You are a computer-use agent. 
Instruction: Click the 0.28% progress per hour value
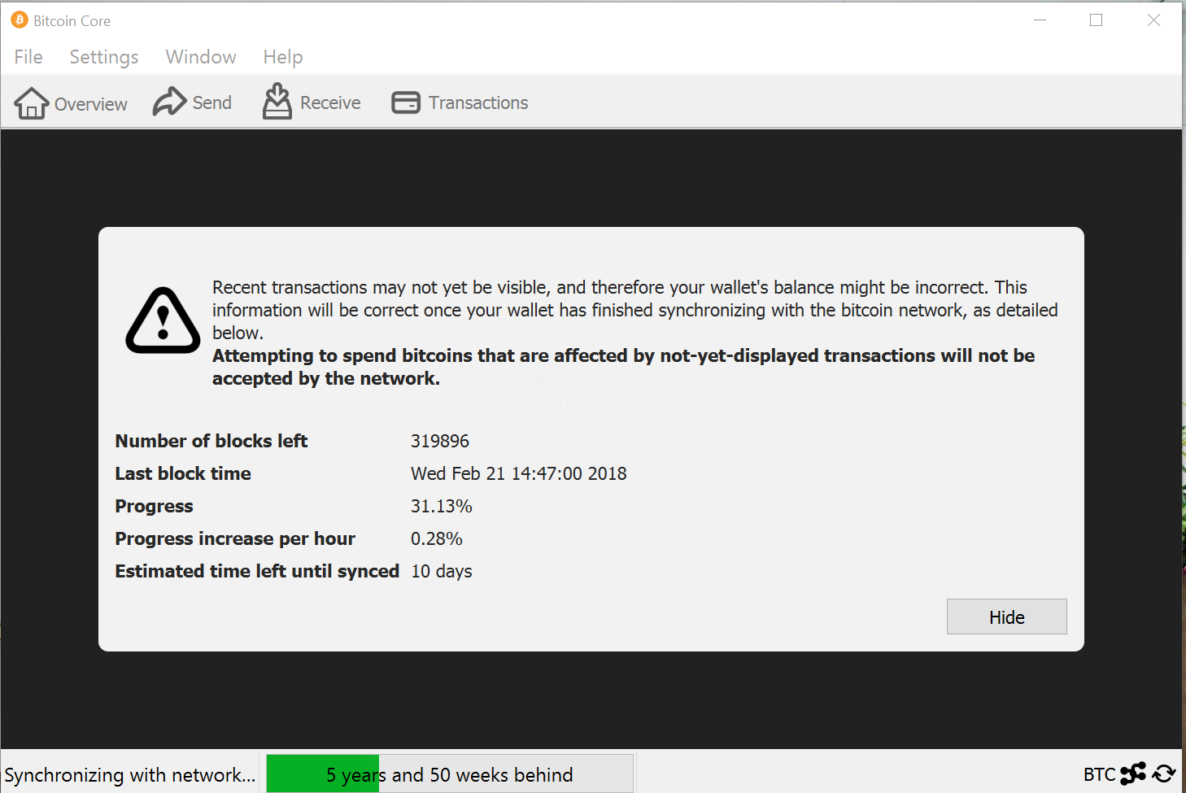[x=437, y=538]
